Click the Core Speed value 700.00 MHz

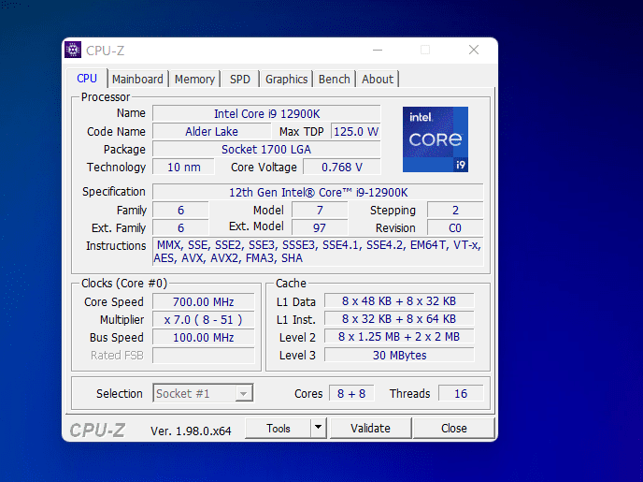click(204, 301)
